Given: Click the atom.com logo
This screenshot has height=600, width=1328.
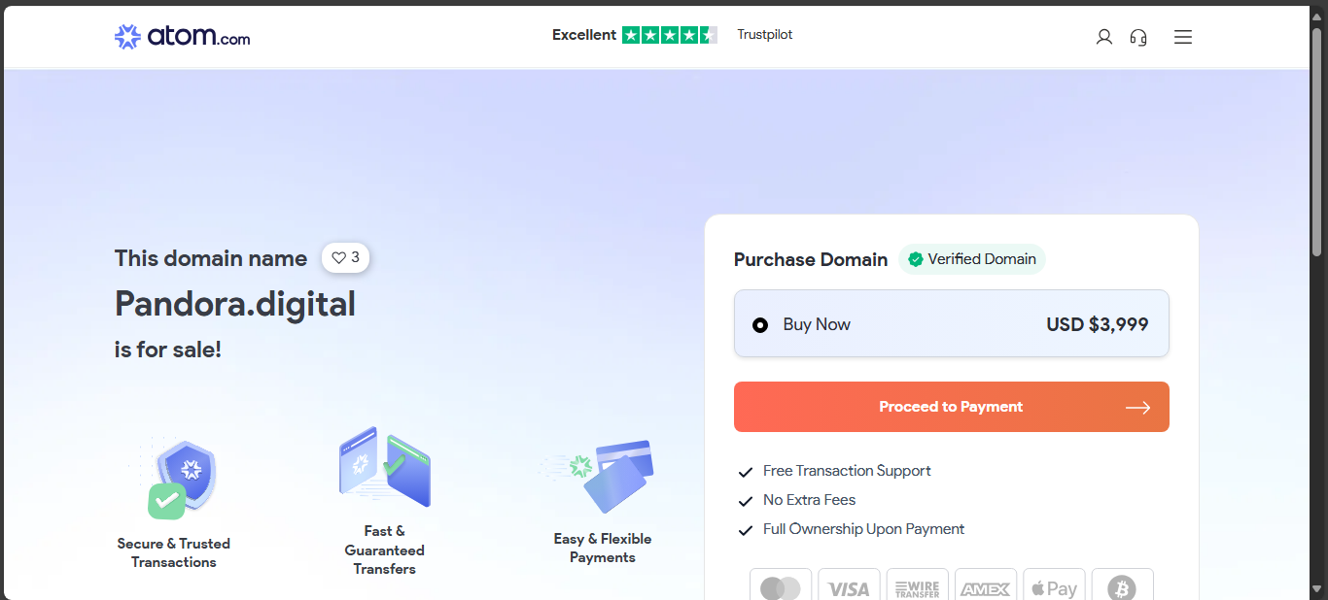Looking at the screenshot, I should 182,37.
